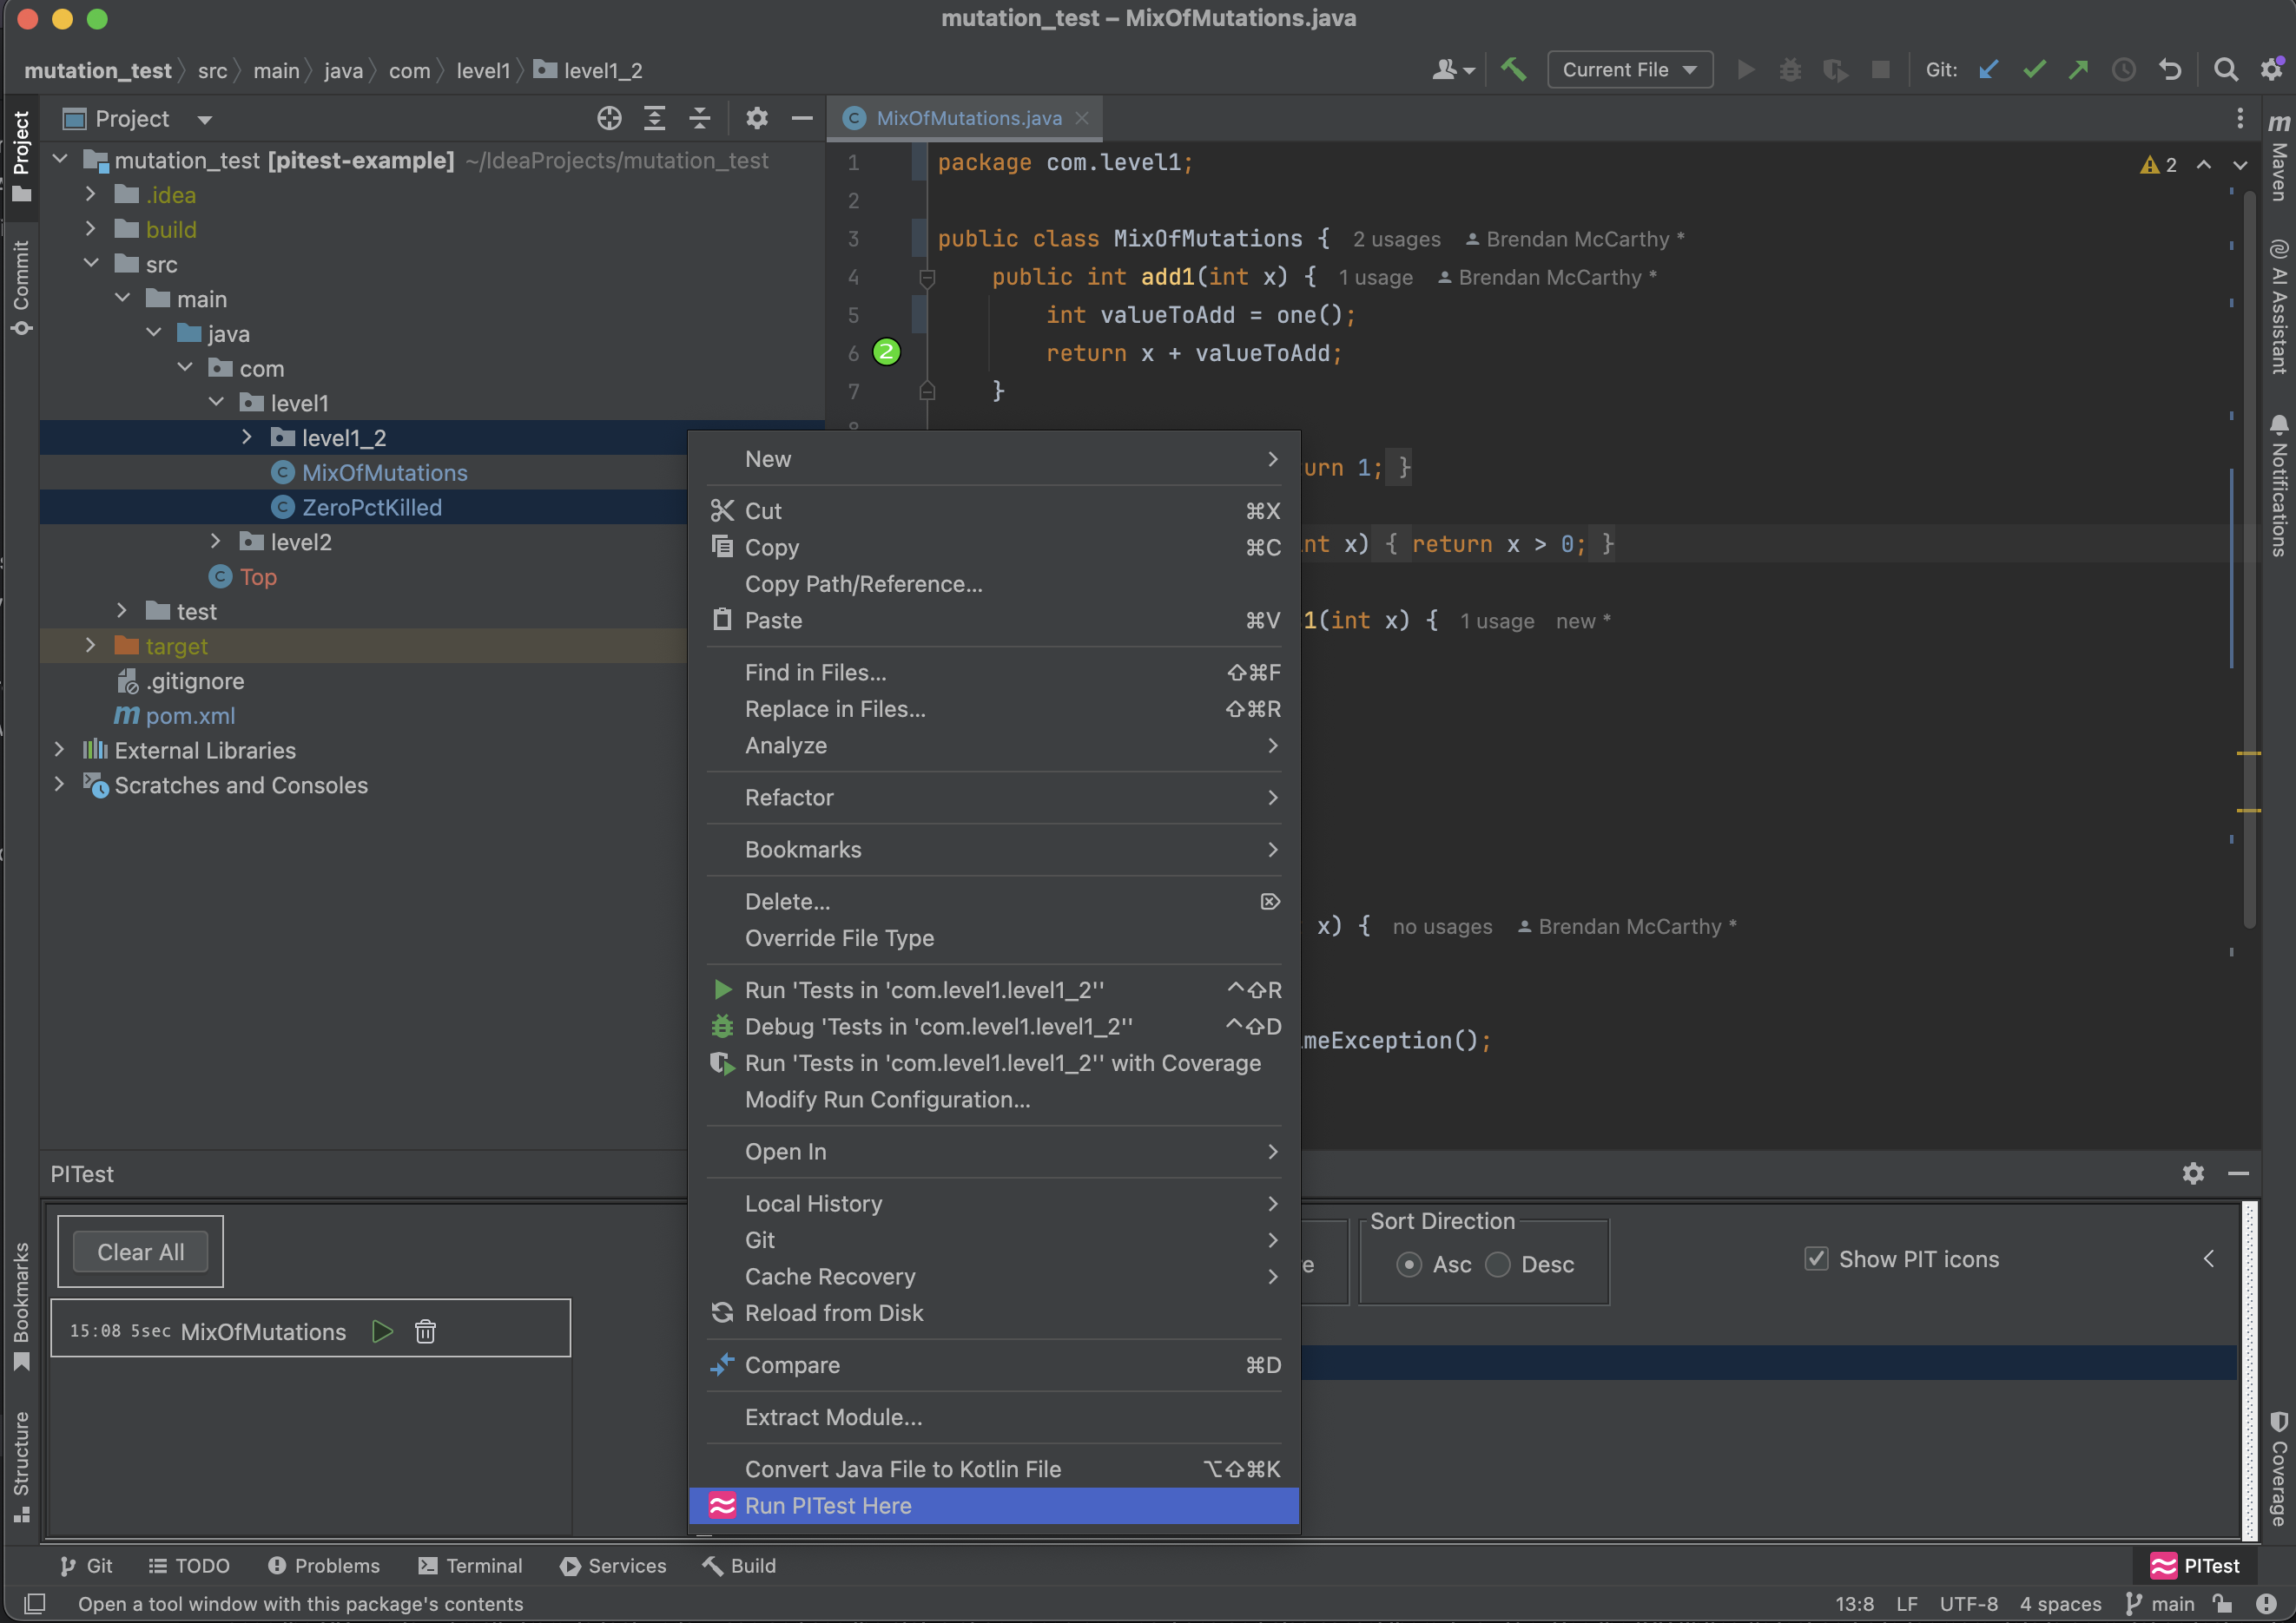Click the editor vertical scrollbar
2296x1623 pixels.
(x=2249, y=560)
